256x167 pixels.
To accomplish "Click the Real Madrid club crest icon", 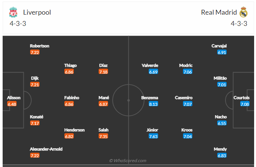I will (x=244, y=12).
